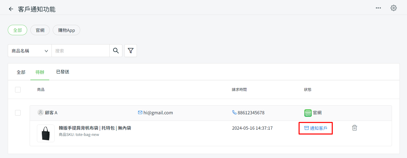Click the 顧客 A avatar icon
Screen dimensions: 407x158
point(40,113)
